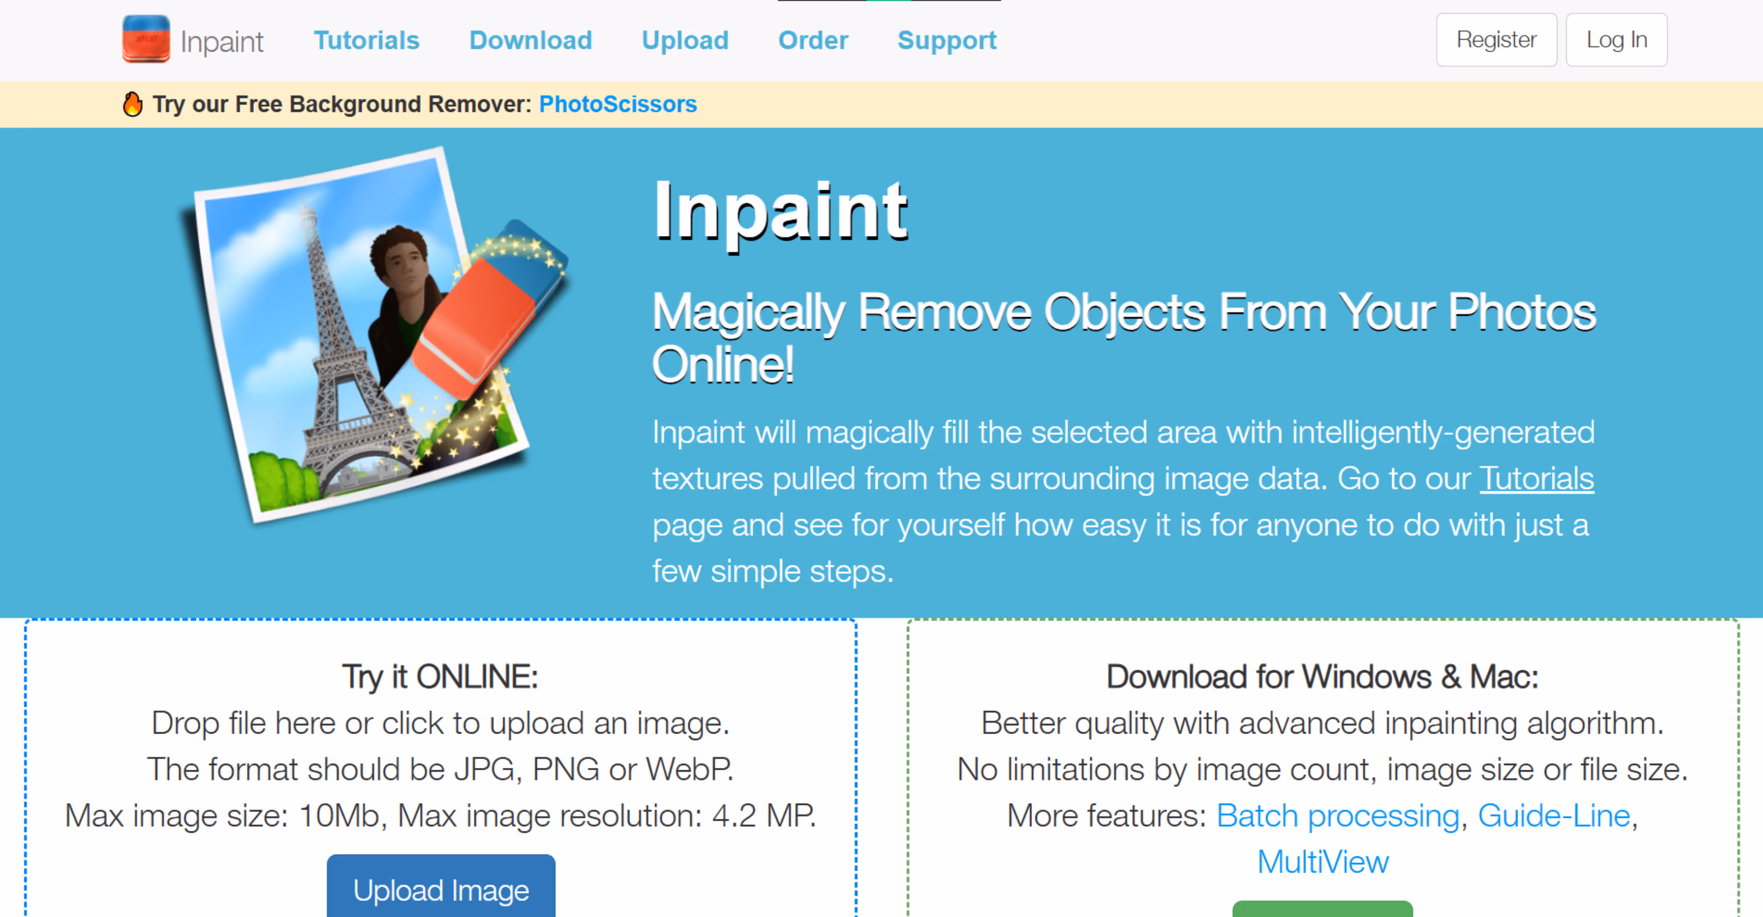Click the flame icon in the promo banner

[133, 104]
